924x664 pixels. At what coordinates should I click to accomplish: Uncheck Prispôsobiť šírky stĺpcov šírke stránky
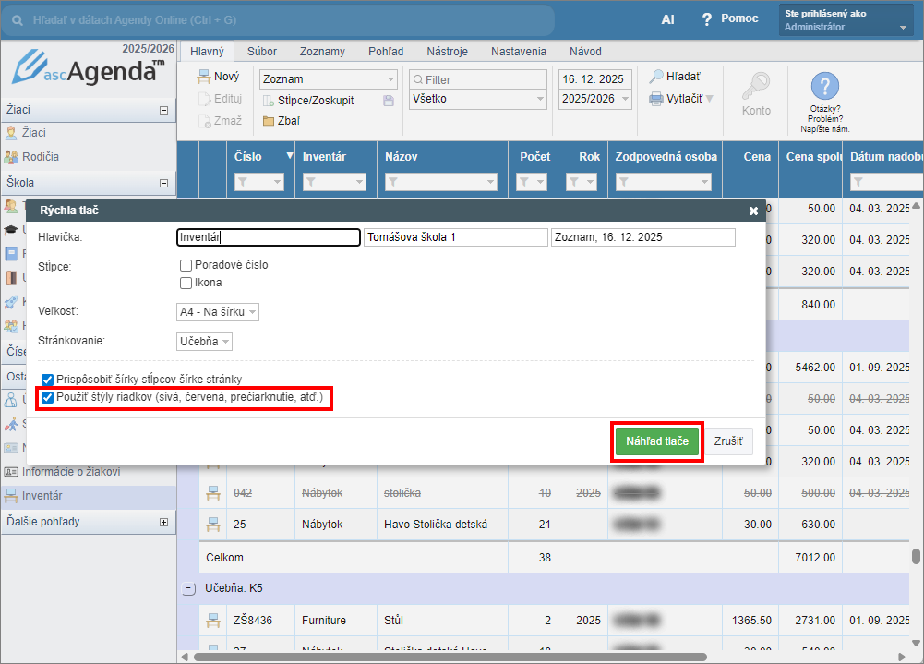tap(48, 380)
